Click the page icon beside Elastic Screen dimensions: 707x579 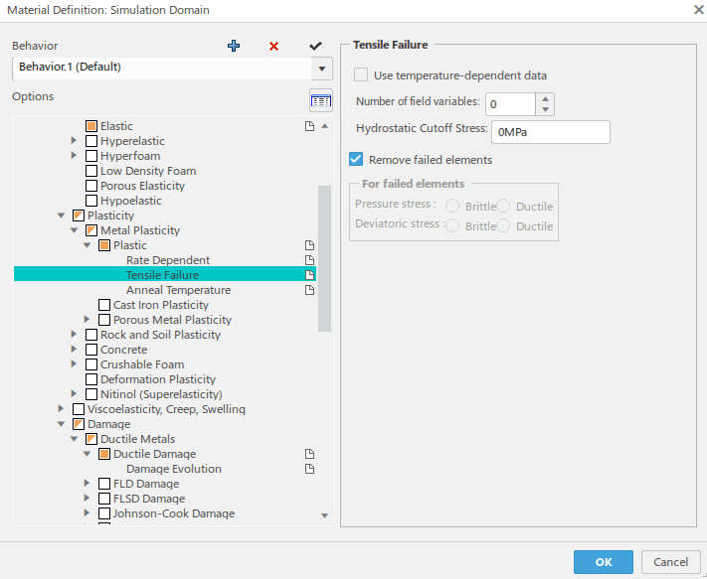(x=310, y=126)
